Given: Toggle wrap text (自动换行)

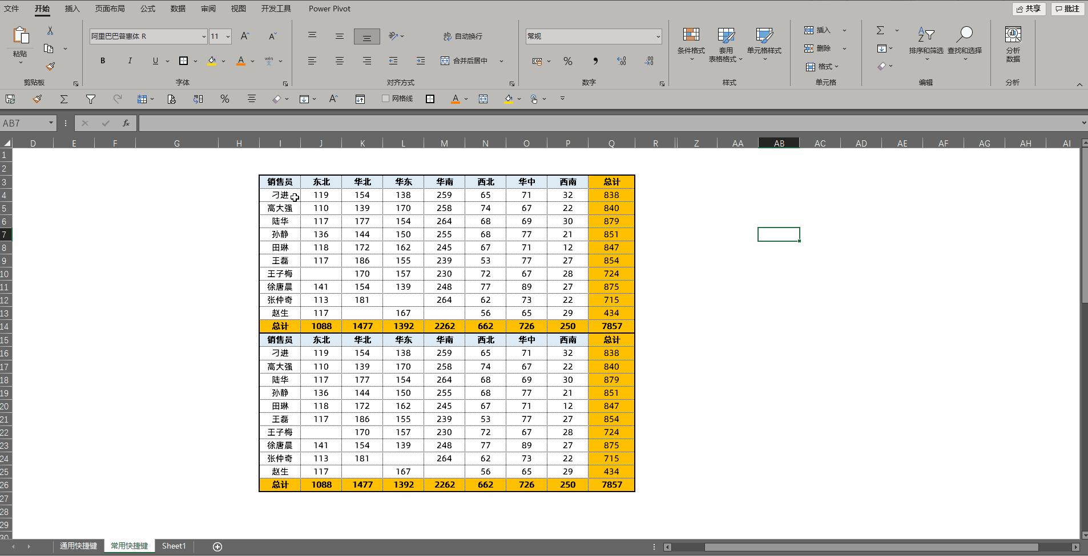Looking at the screenshot, I should point(463,36).
